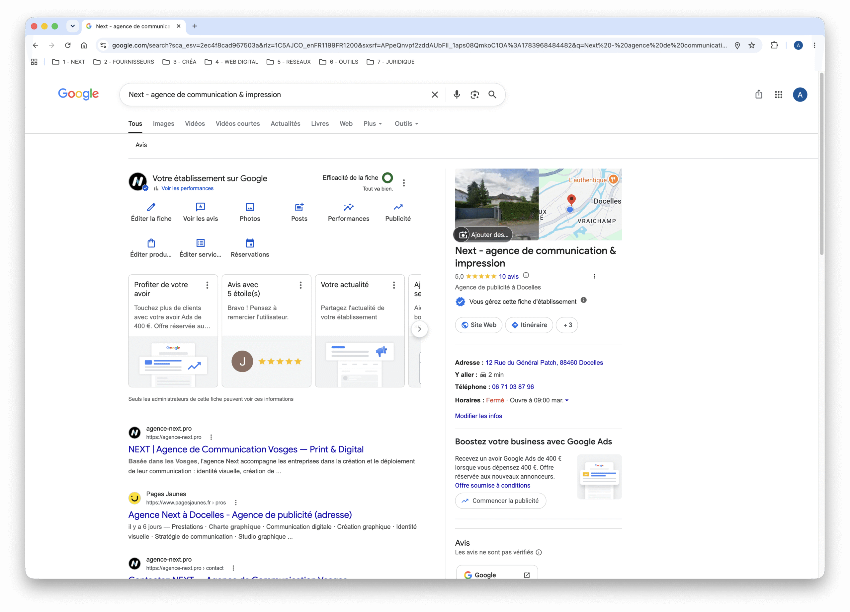The height and width of the screenshot is (612, 850).
Task: Click Éditer services list icon
Action: click(x=201, y=243)
